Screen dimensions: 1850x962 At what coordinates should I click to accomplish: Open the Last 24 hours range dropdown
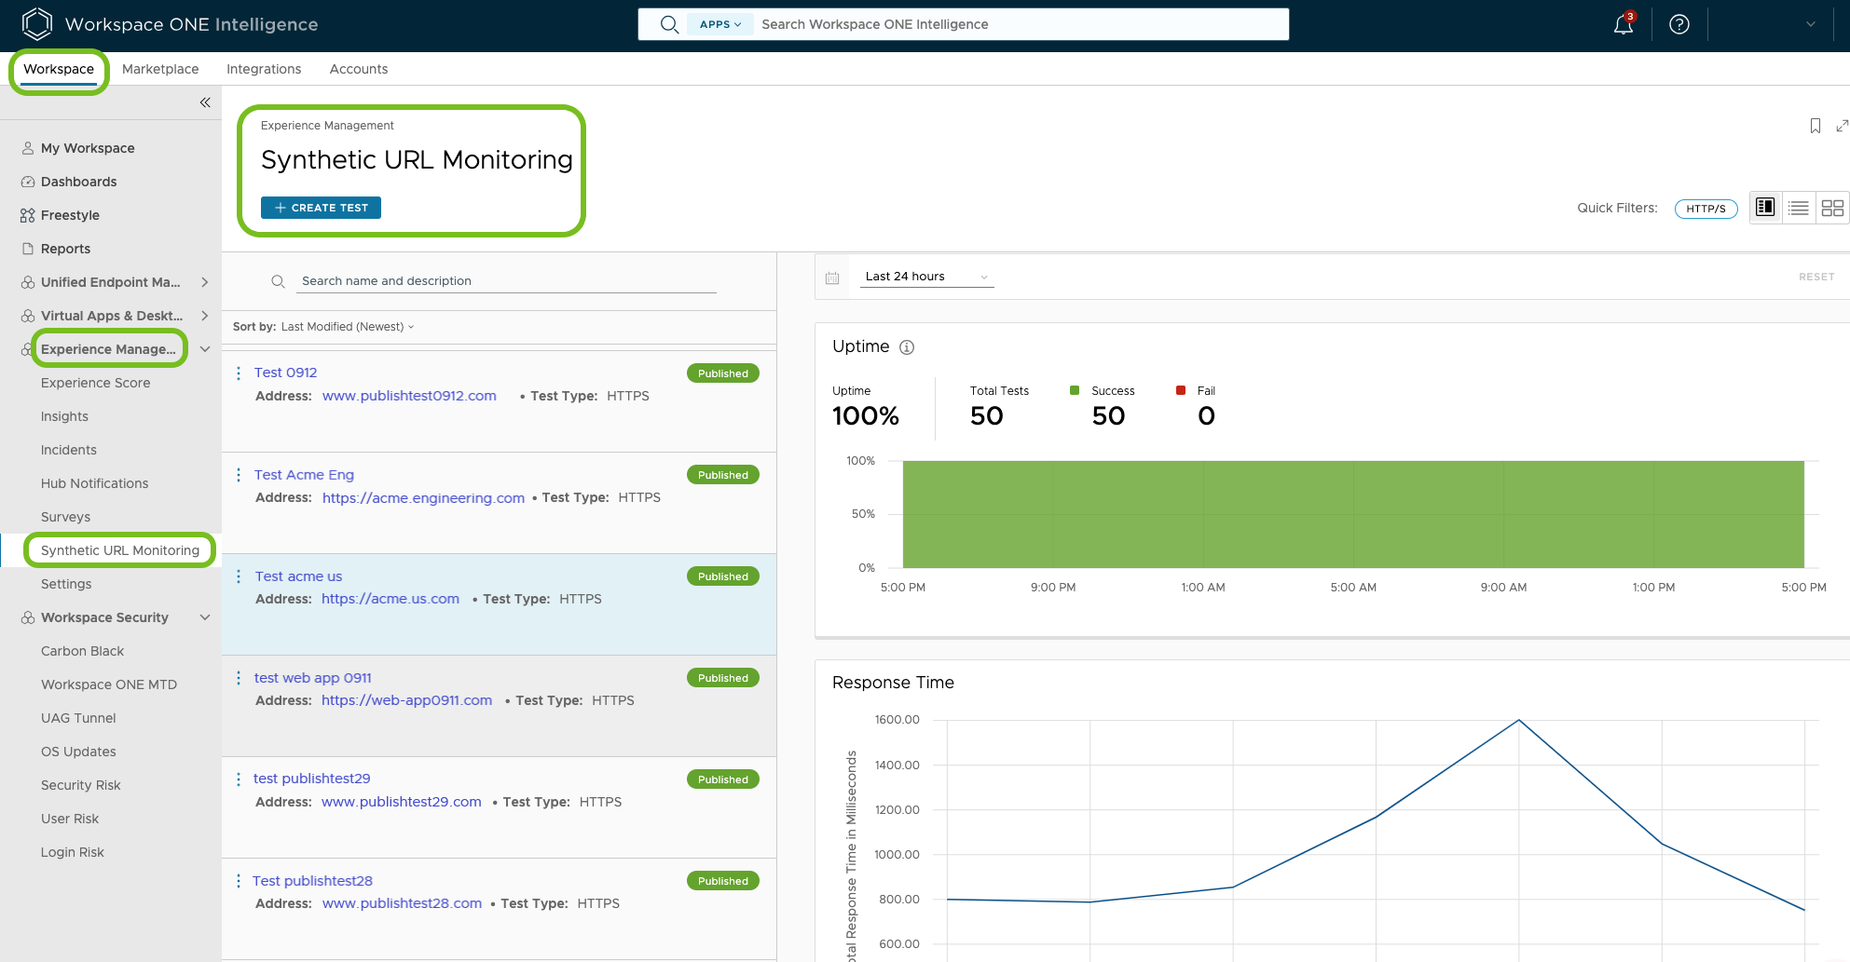pos(926,277)
